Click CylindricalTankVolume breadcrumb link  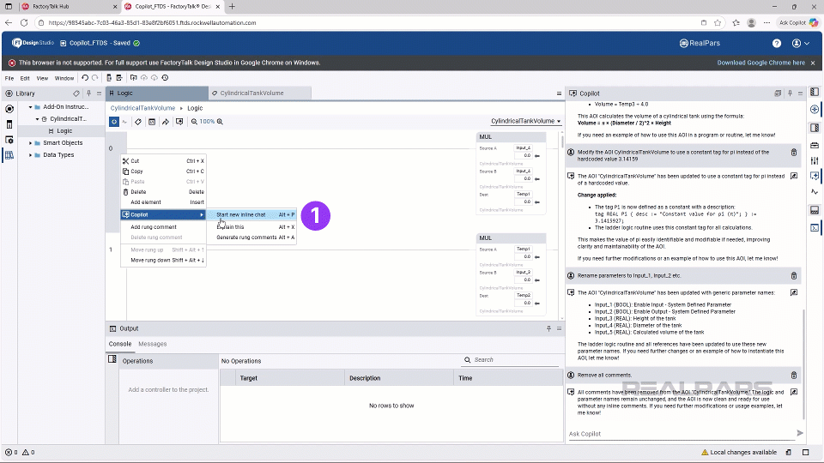[143, 108]
